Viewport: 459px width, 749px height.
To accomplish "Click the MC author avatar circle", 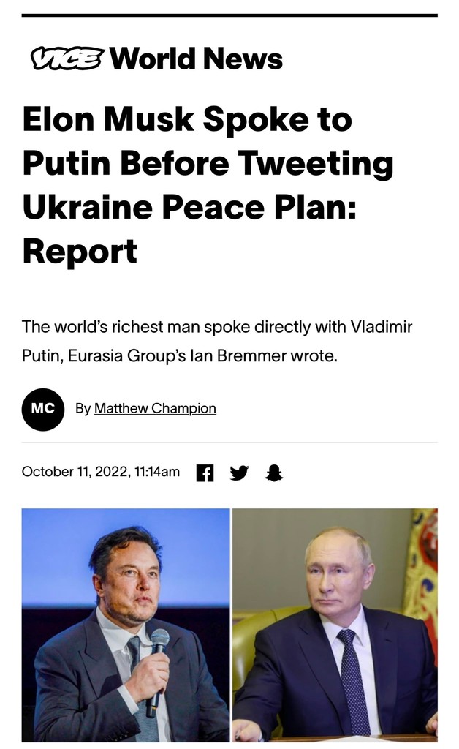I will click(x=43, y=409).
